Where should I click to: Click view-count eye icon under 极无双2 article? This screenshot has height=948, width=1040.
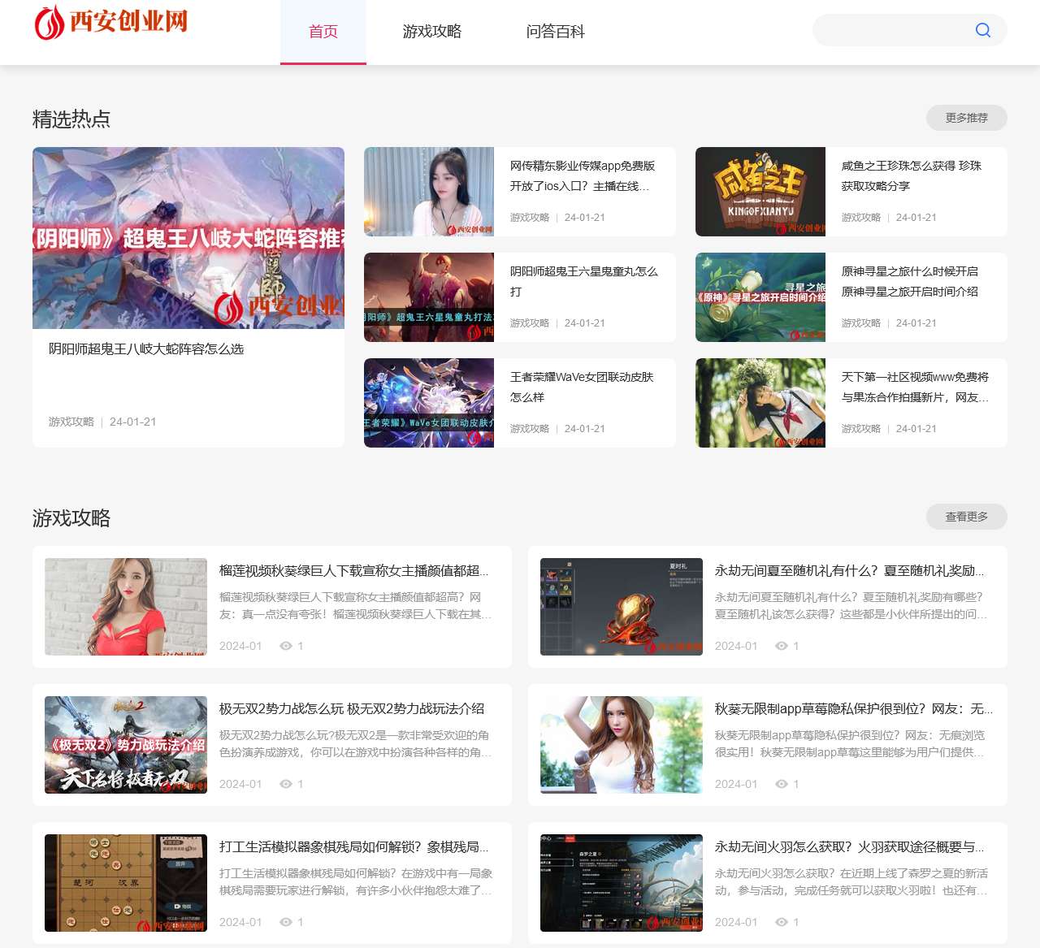286,784
